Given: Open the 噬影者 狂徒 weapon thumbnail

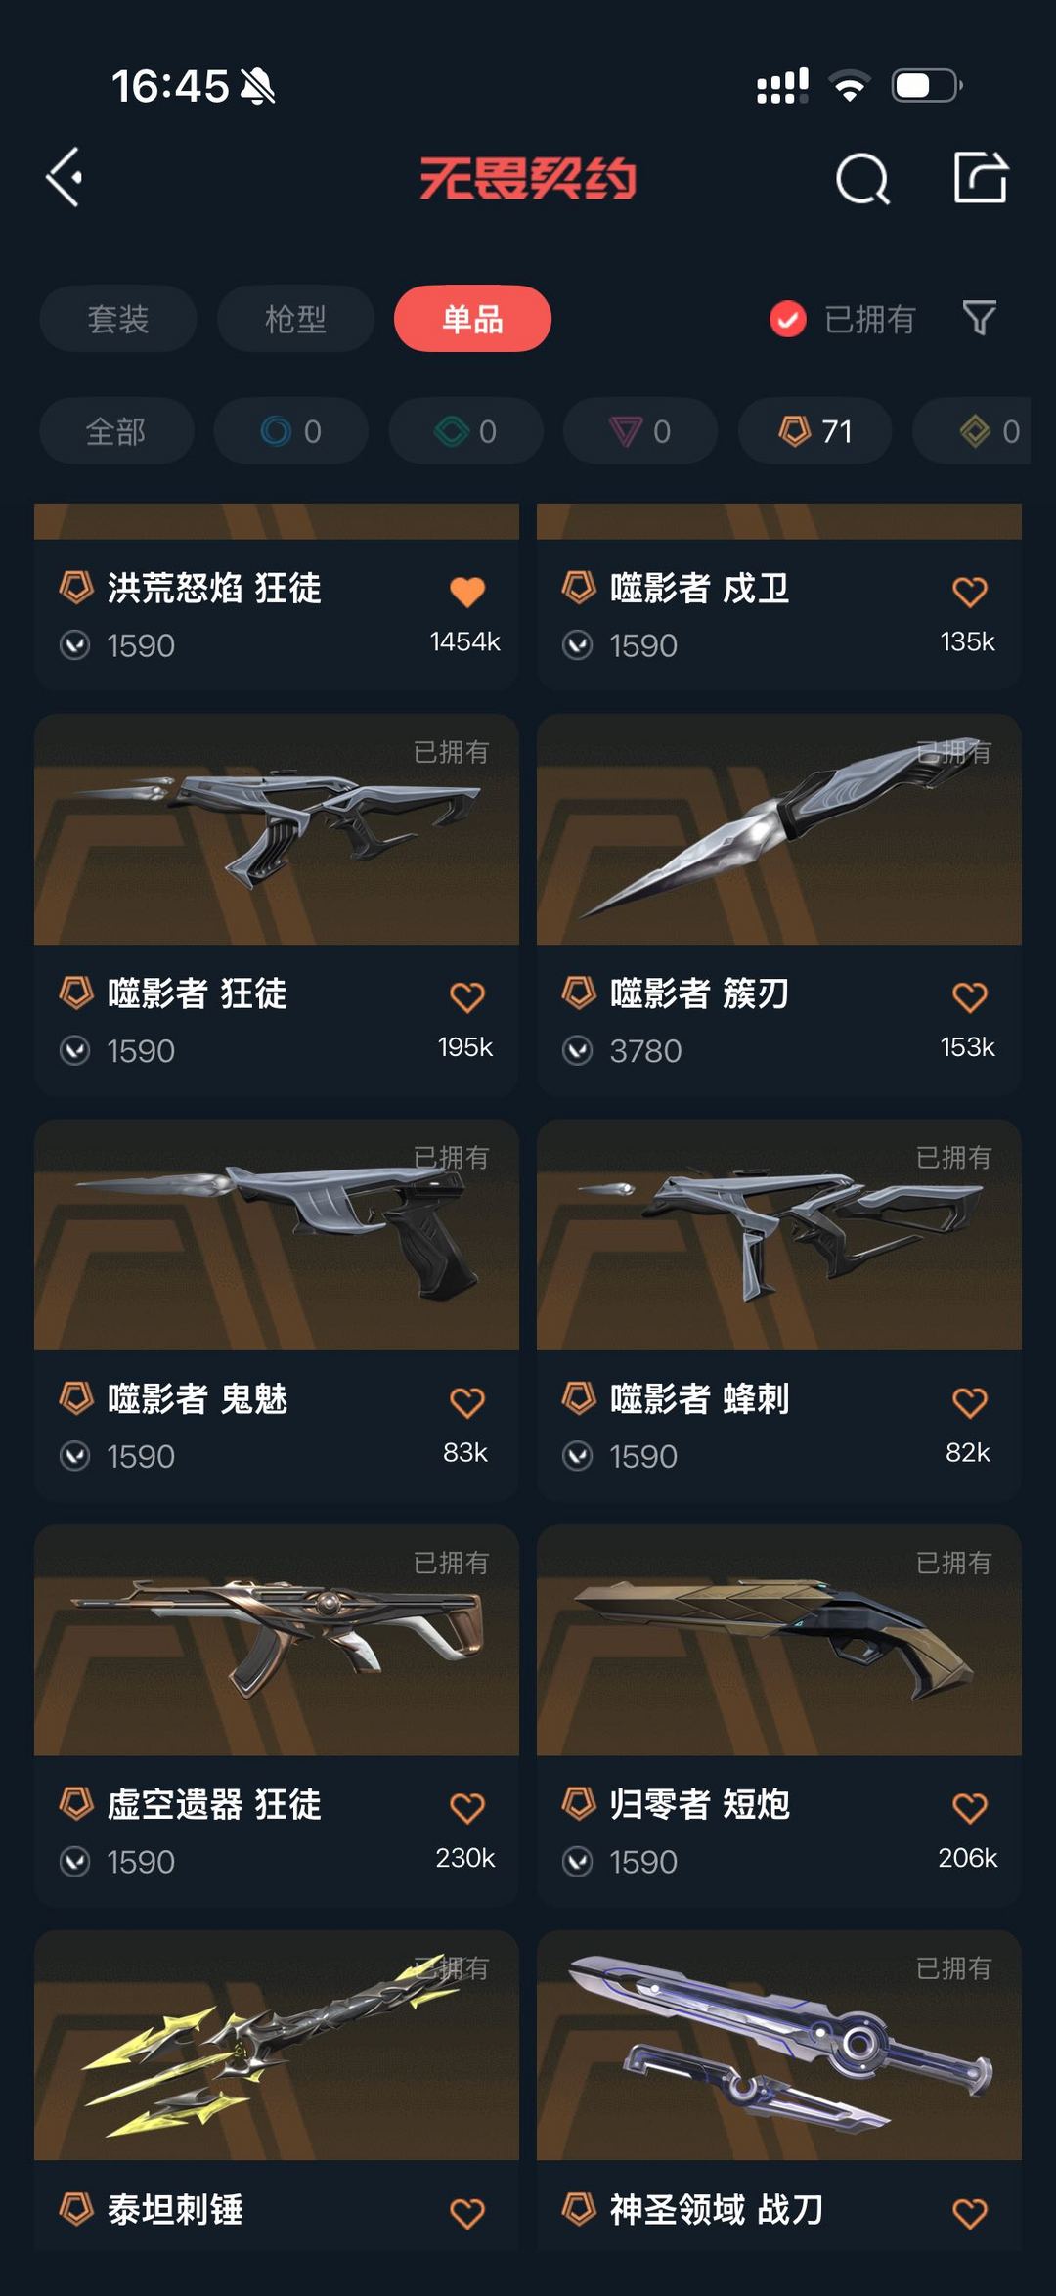Looking at the screenshot, I should coord(277,829).
